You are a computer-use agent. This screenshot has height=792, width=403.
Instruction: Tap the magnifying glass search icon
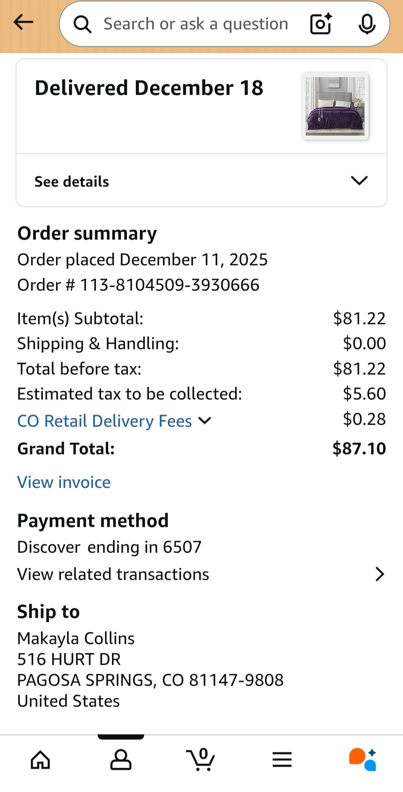[82, 25]
